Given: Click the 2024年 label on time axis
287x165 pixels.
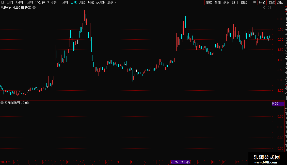Looking at the screenshot, I should click(5, 162).
